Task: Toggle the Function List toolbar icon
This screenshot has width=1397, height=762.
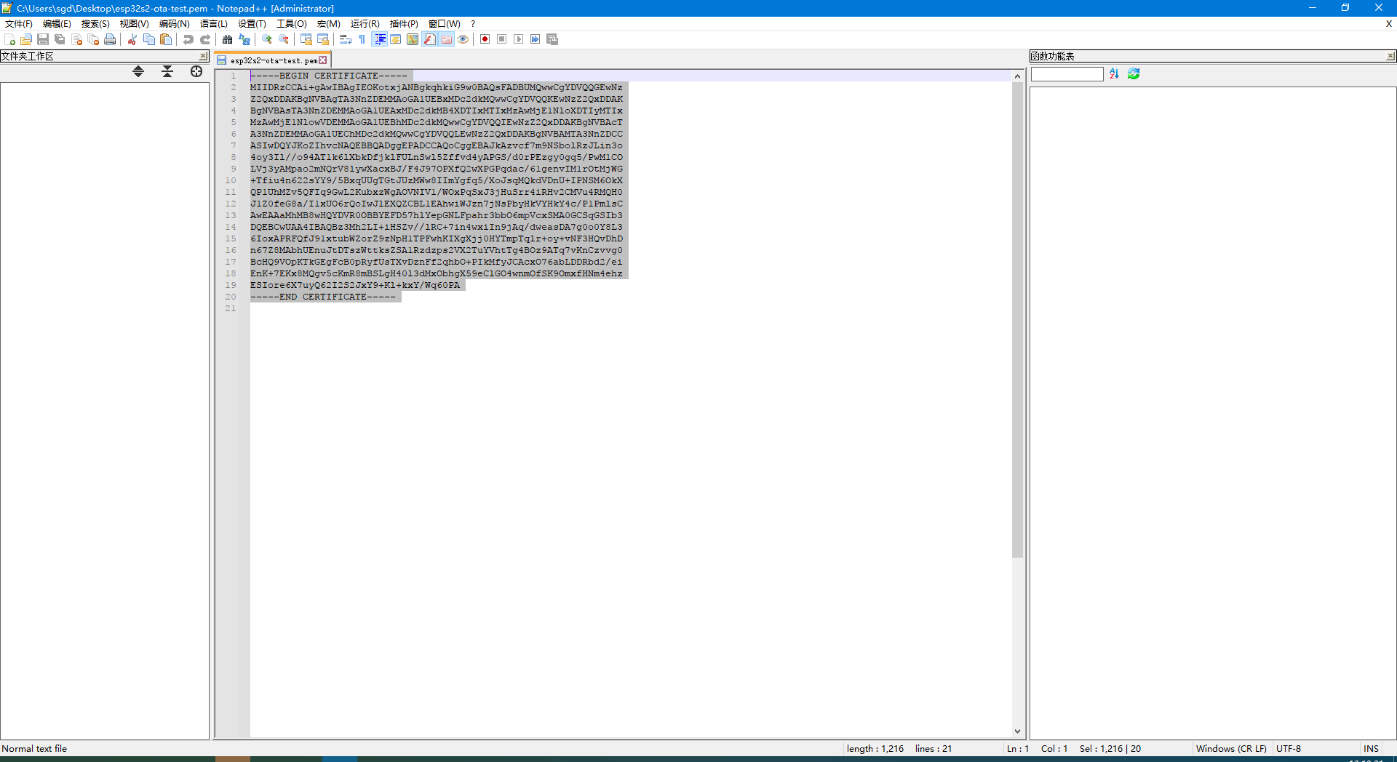Action: (429, 39)
